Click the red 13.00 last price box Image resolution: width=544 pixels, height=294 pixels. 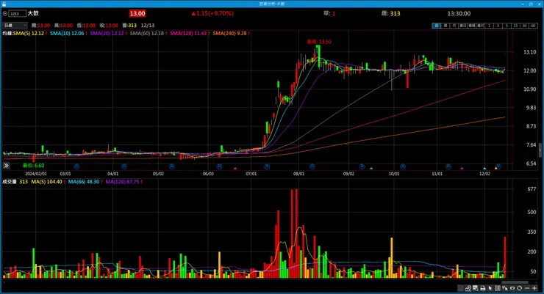point(137,13)
